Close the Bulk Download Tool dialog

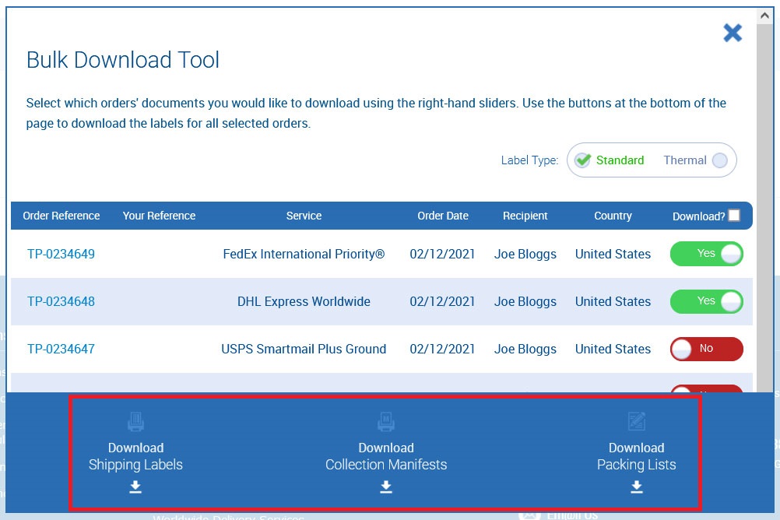point(733,33)
